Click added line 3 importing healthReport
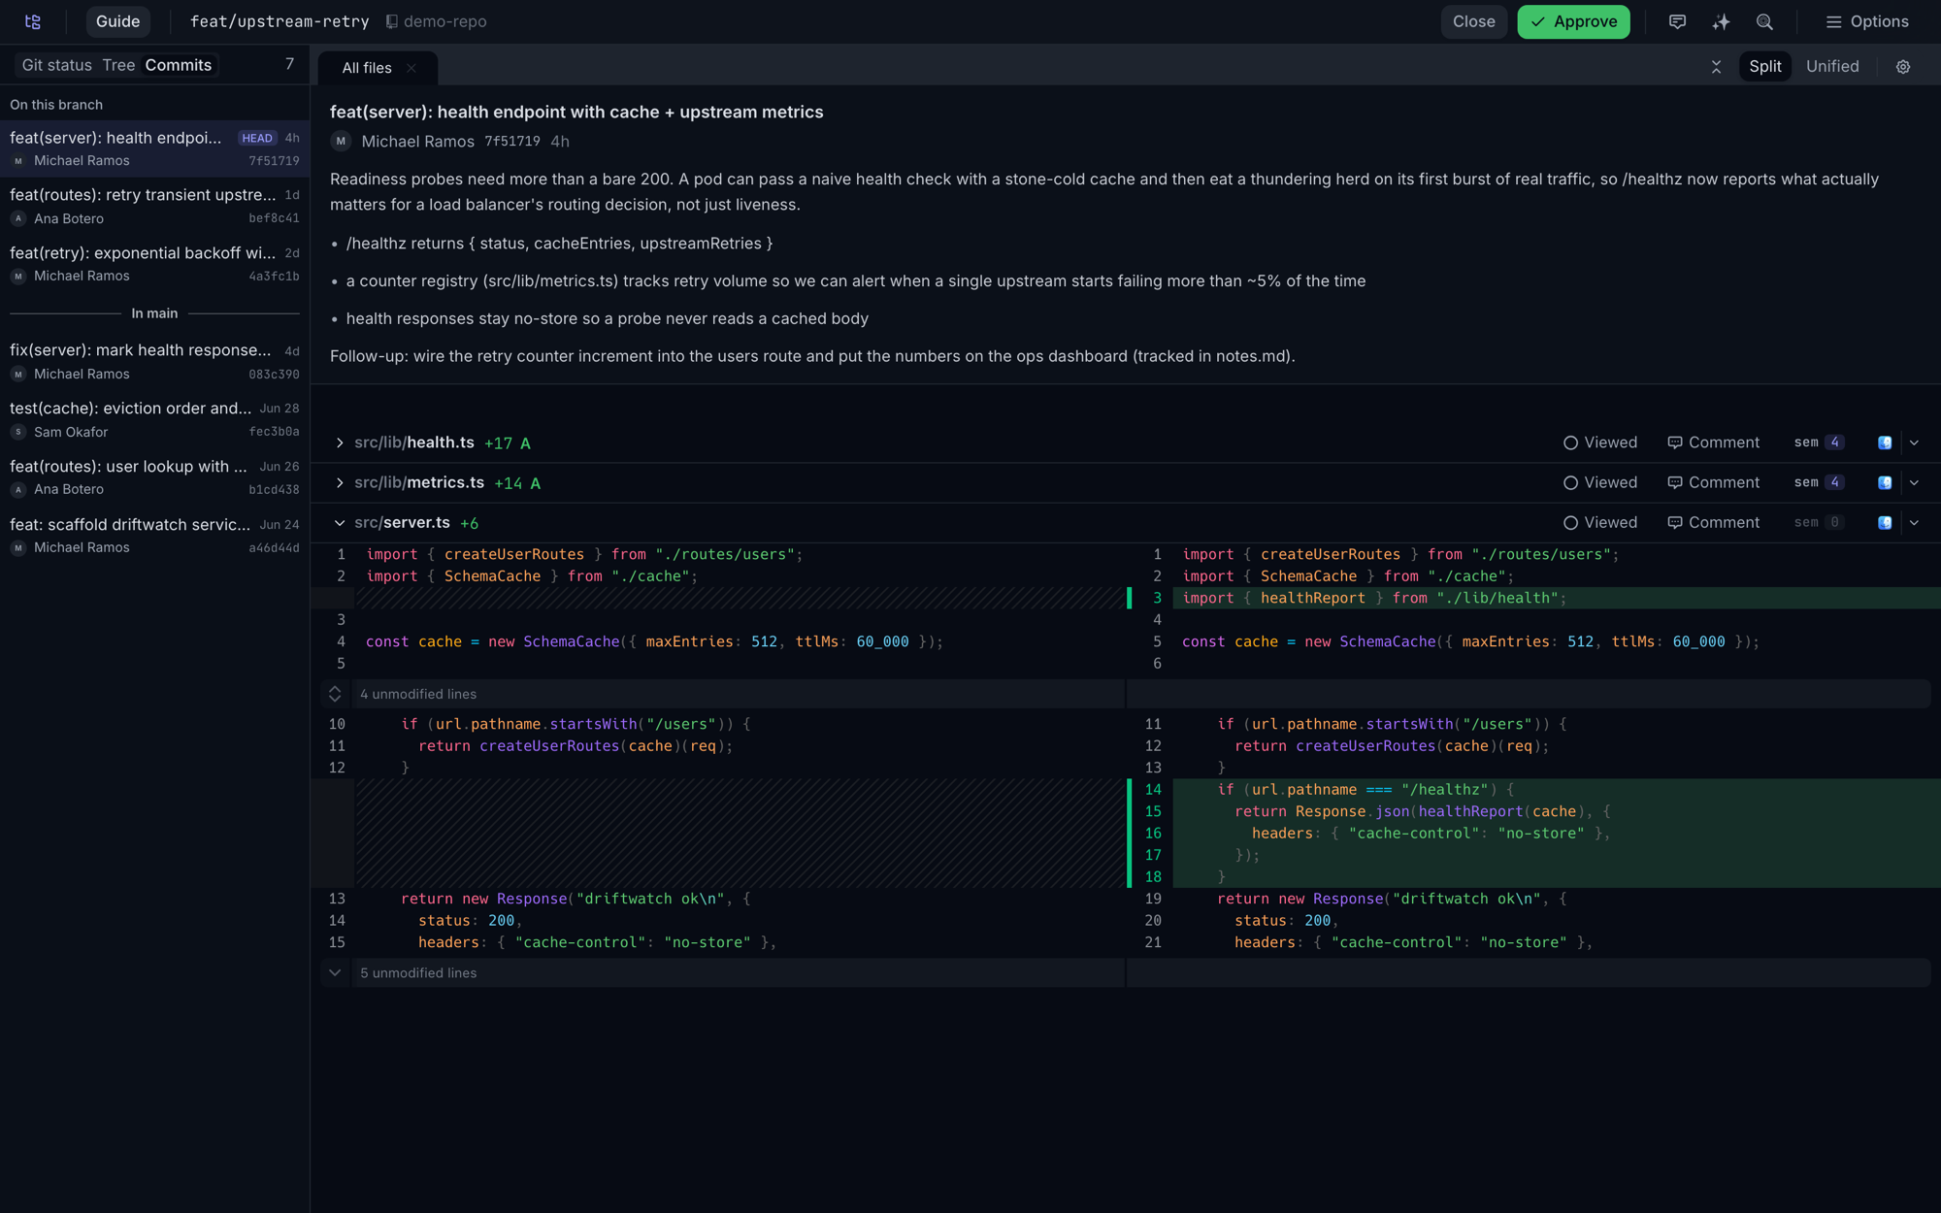The width and height of the screenshot is (1941, 1213). tap(1556, 598)
